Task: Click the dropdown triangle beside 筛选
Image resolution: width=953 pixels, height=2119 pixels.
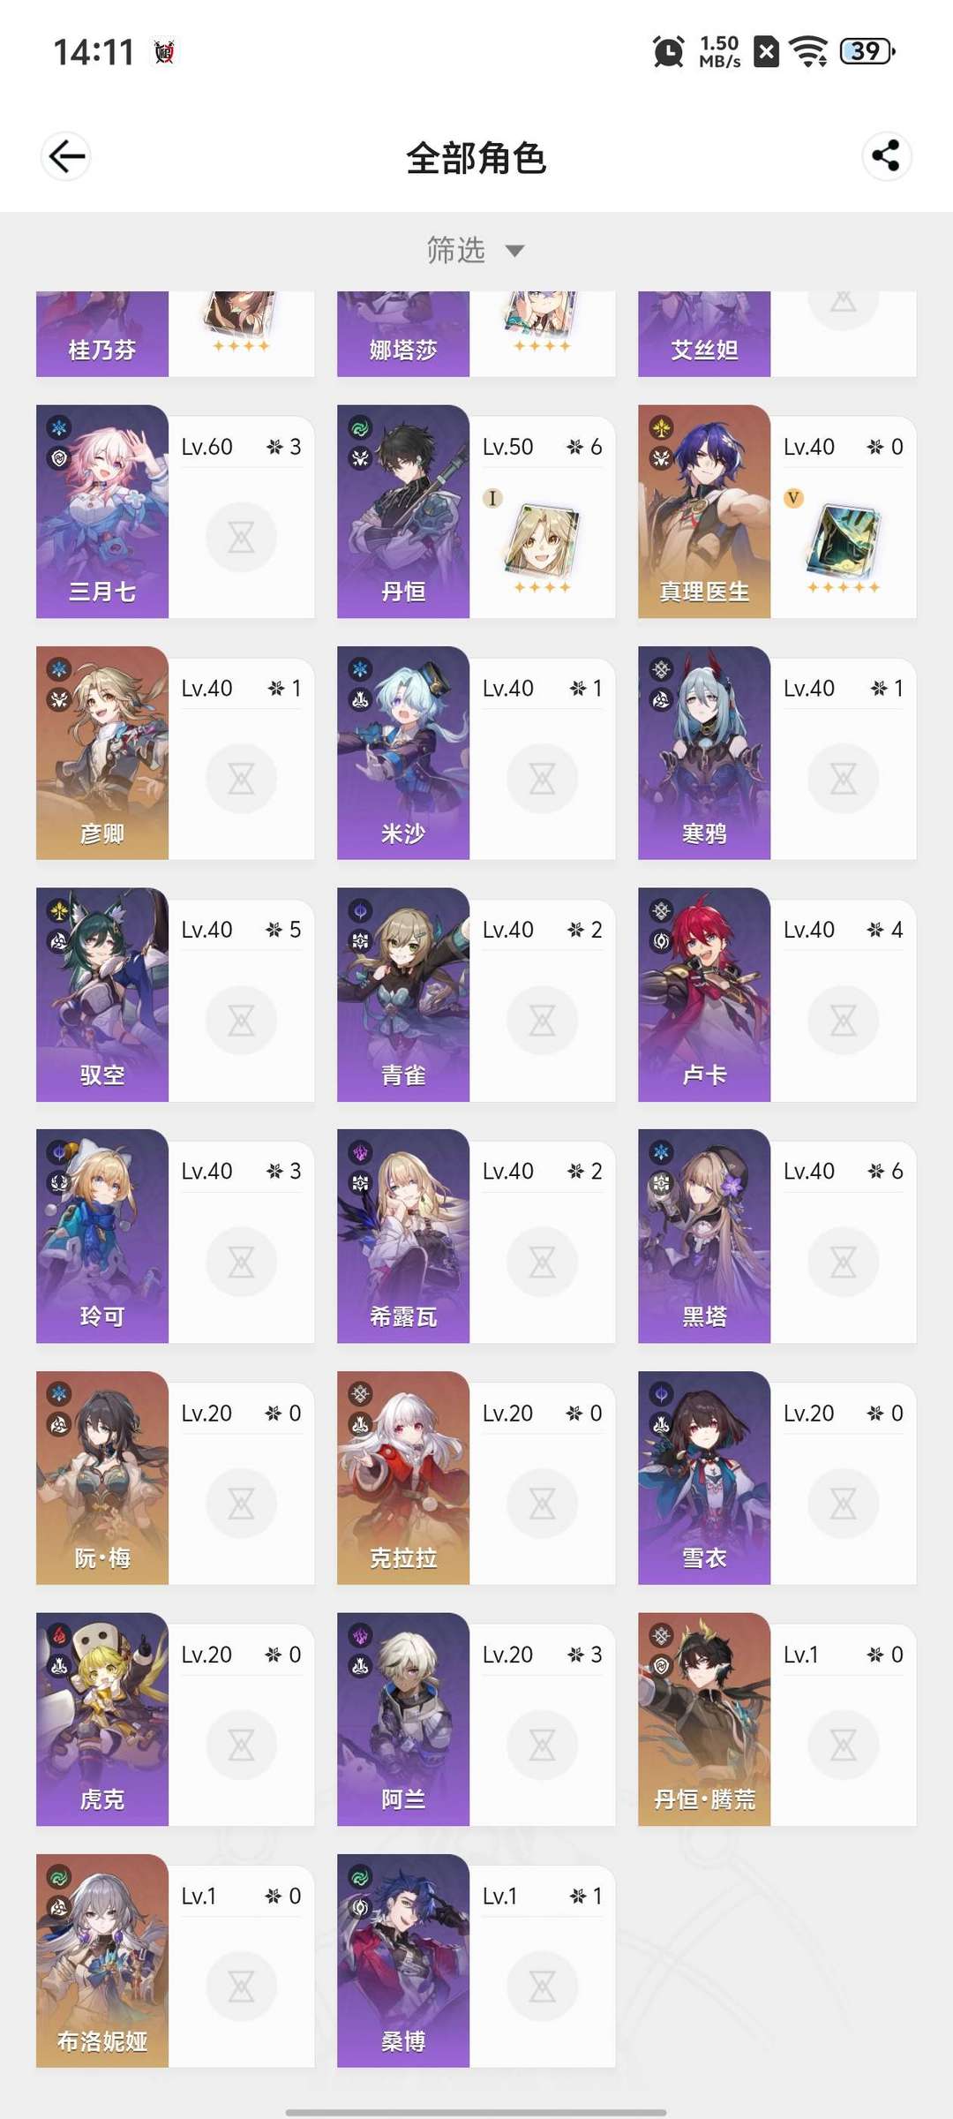Action: [x=514, y=252]
